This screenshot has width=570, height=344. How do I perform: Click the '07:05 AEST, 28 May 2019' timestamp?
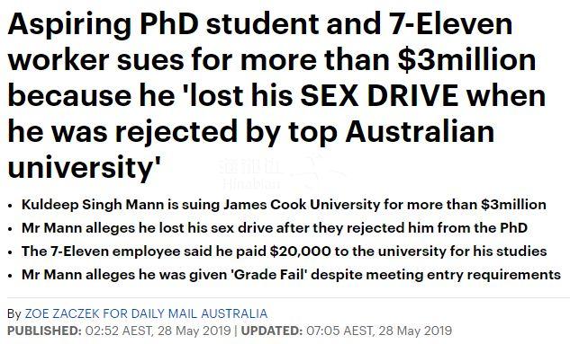click(379, 331)
